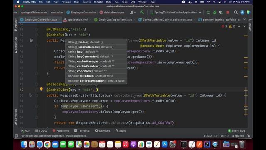Click the deleteEmployee breadcrumb
Viewport: 266px width, 150px height.
pos(112,12)
